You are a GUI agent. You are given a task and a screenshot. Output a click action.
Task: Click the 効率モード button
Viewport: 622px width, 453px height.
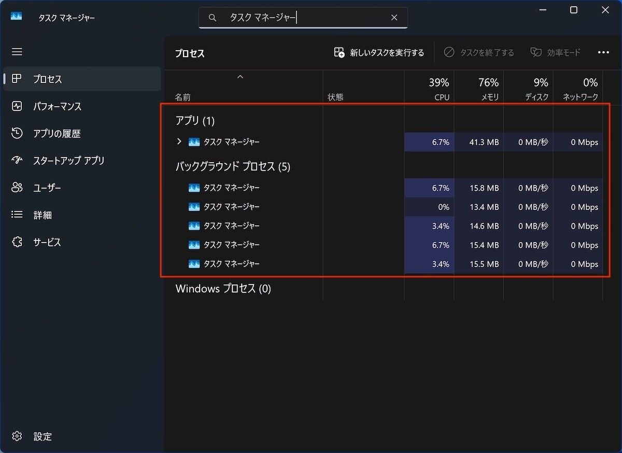coord(555,52)
